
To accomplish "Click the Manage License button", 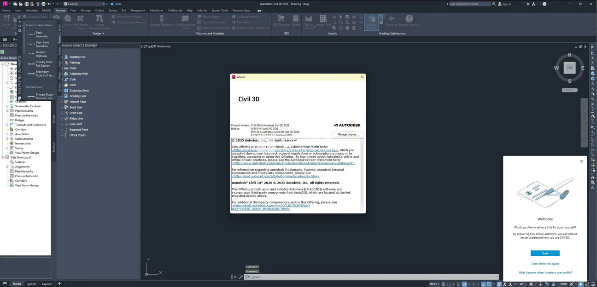I will 347,134.
